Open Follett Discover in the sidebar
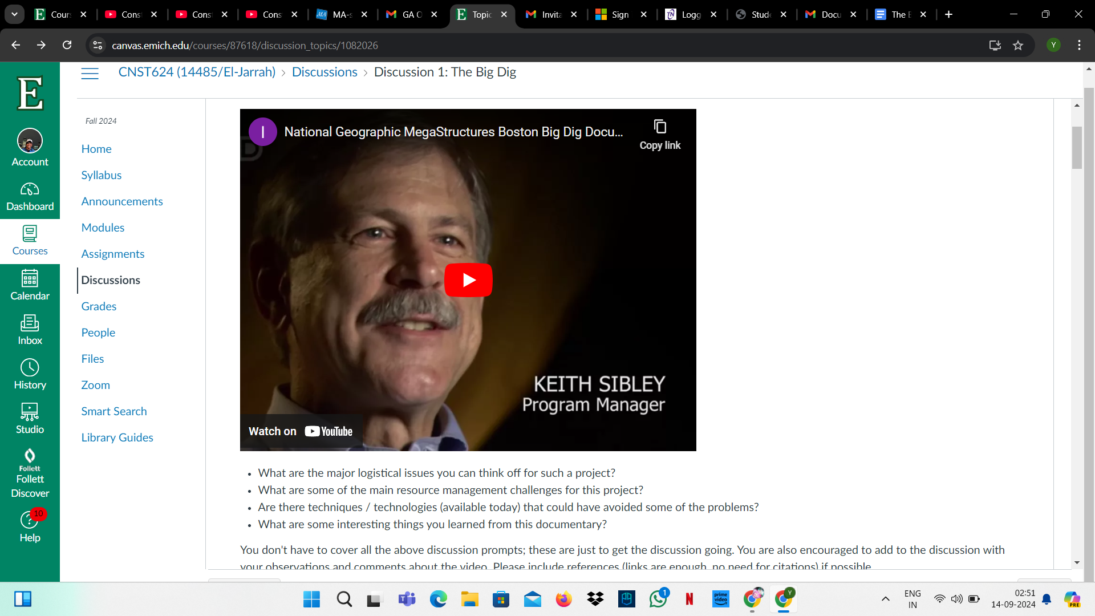The image size is (1095, 616). pos(30,473)
